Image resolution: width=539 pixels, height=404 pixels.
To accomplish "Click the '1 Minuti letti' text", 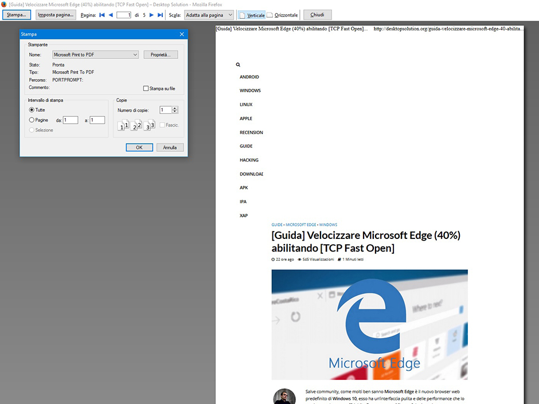I will (x=353, y=260).
